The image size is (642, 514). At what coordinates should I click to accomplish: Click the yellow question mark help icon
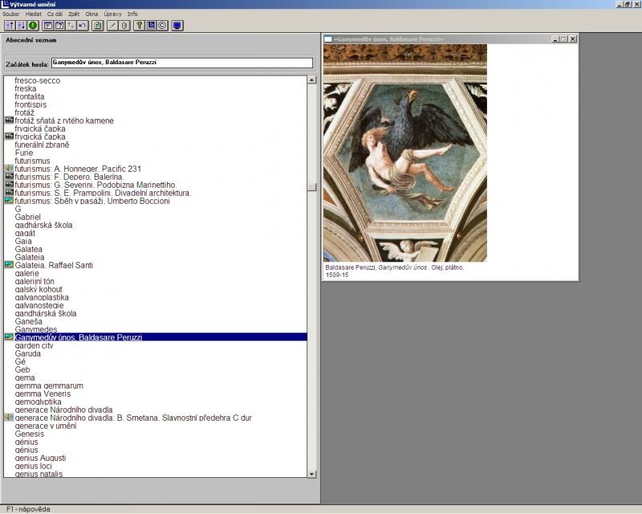tap(139, 26)
